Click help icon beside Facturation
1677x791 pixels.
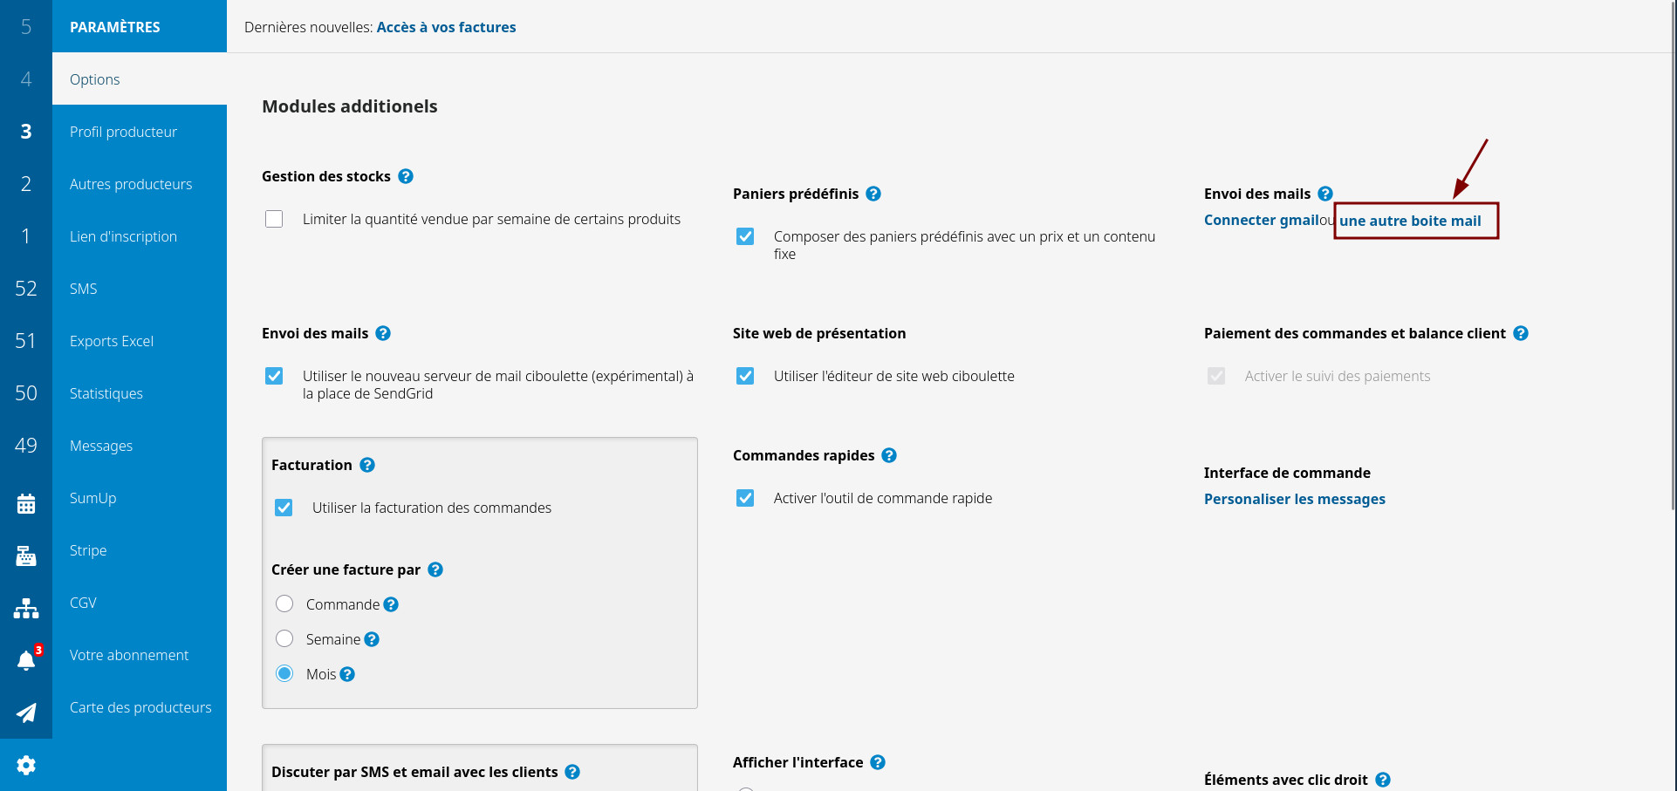point(367,465)
